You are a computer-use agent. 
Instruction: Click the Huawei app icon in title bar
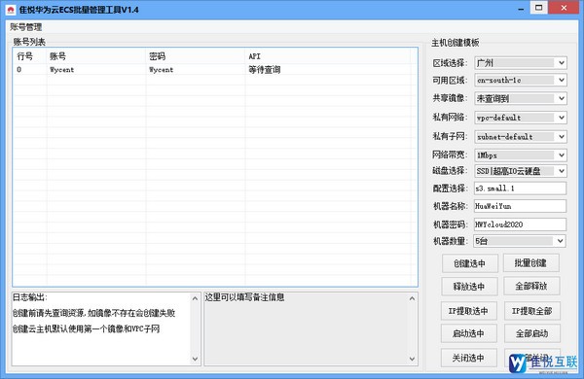(11, 10)
